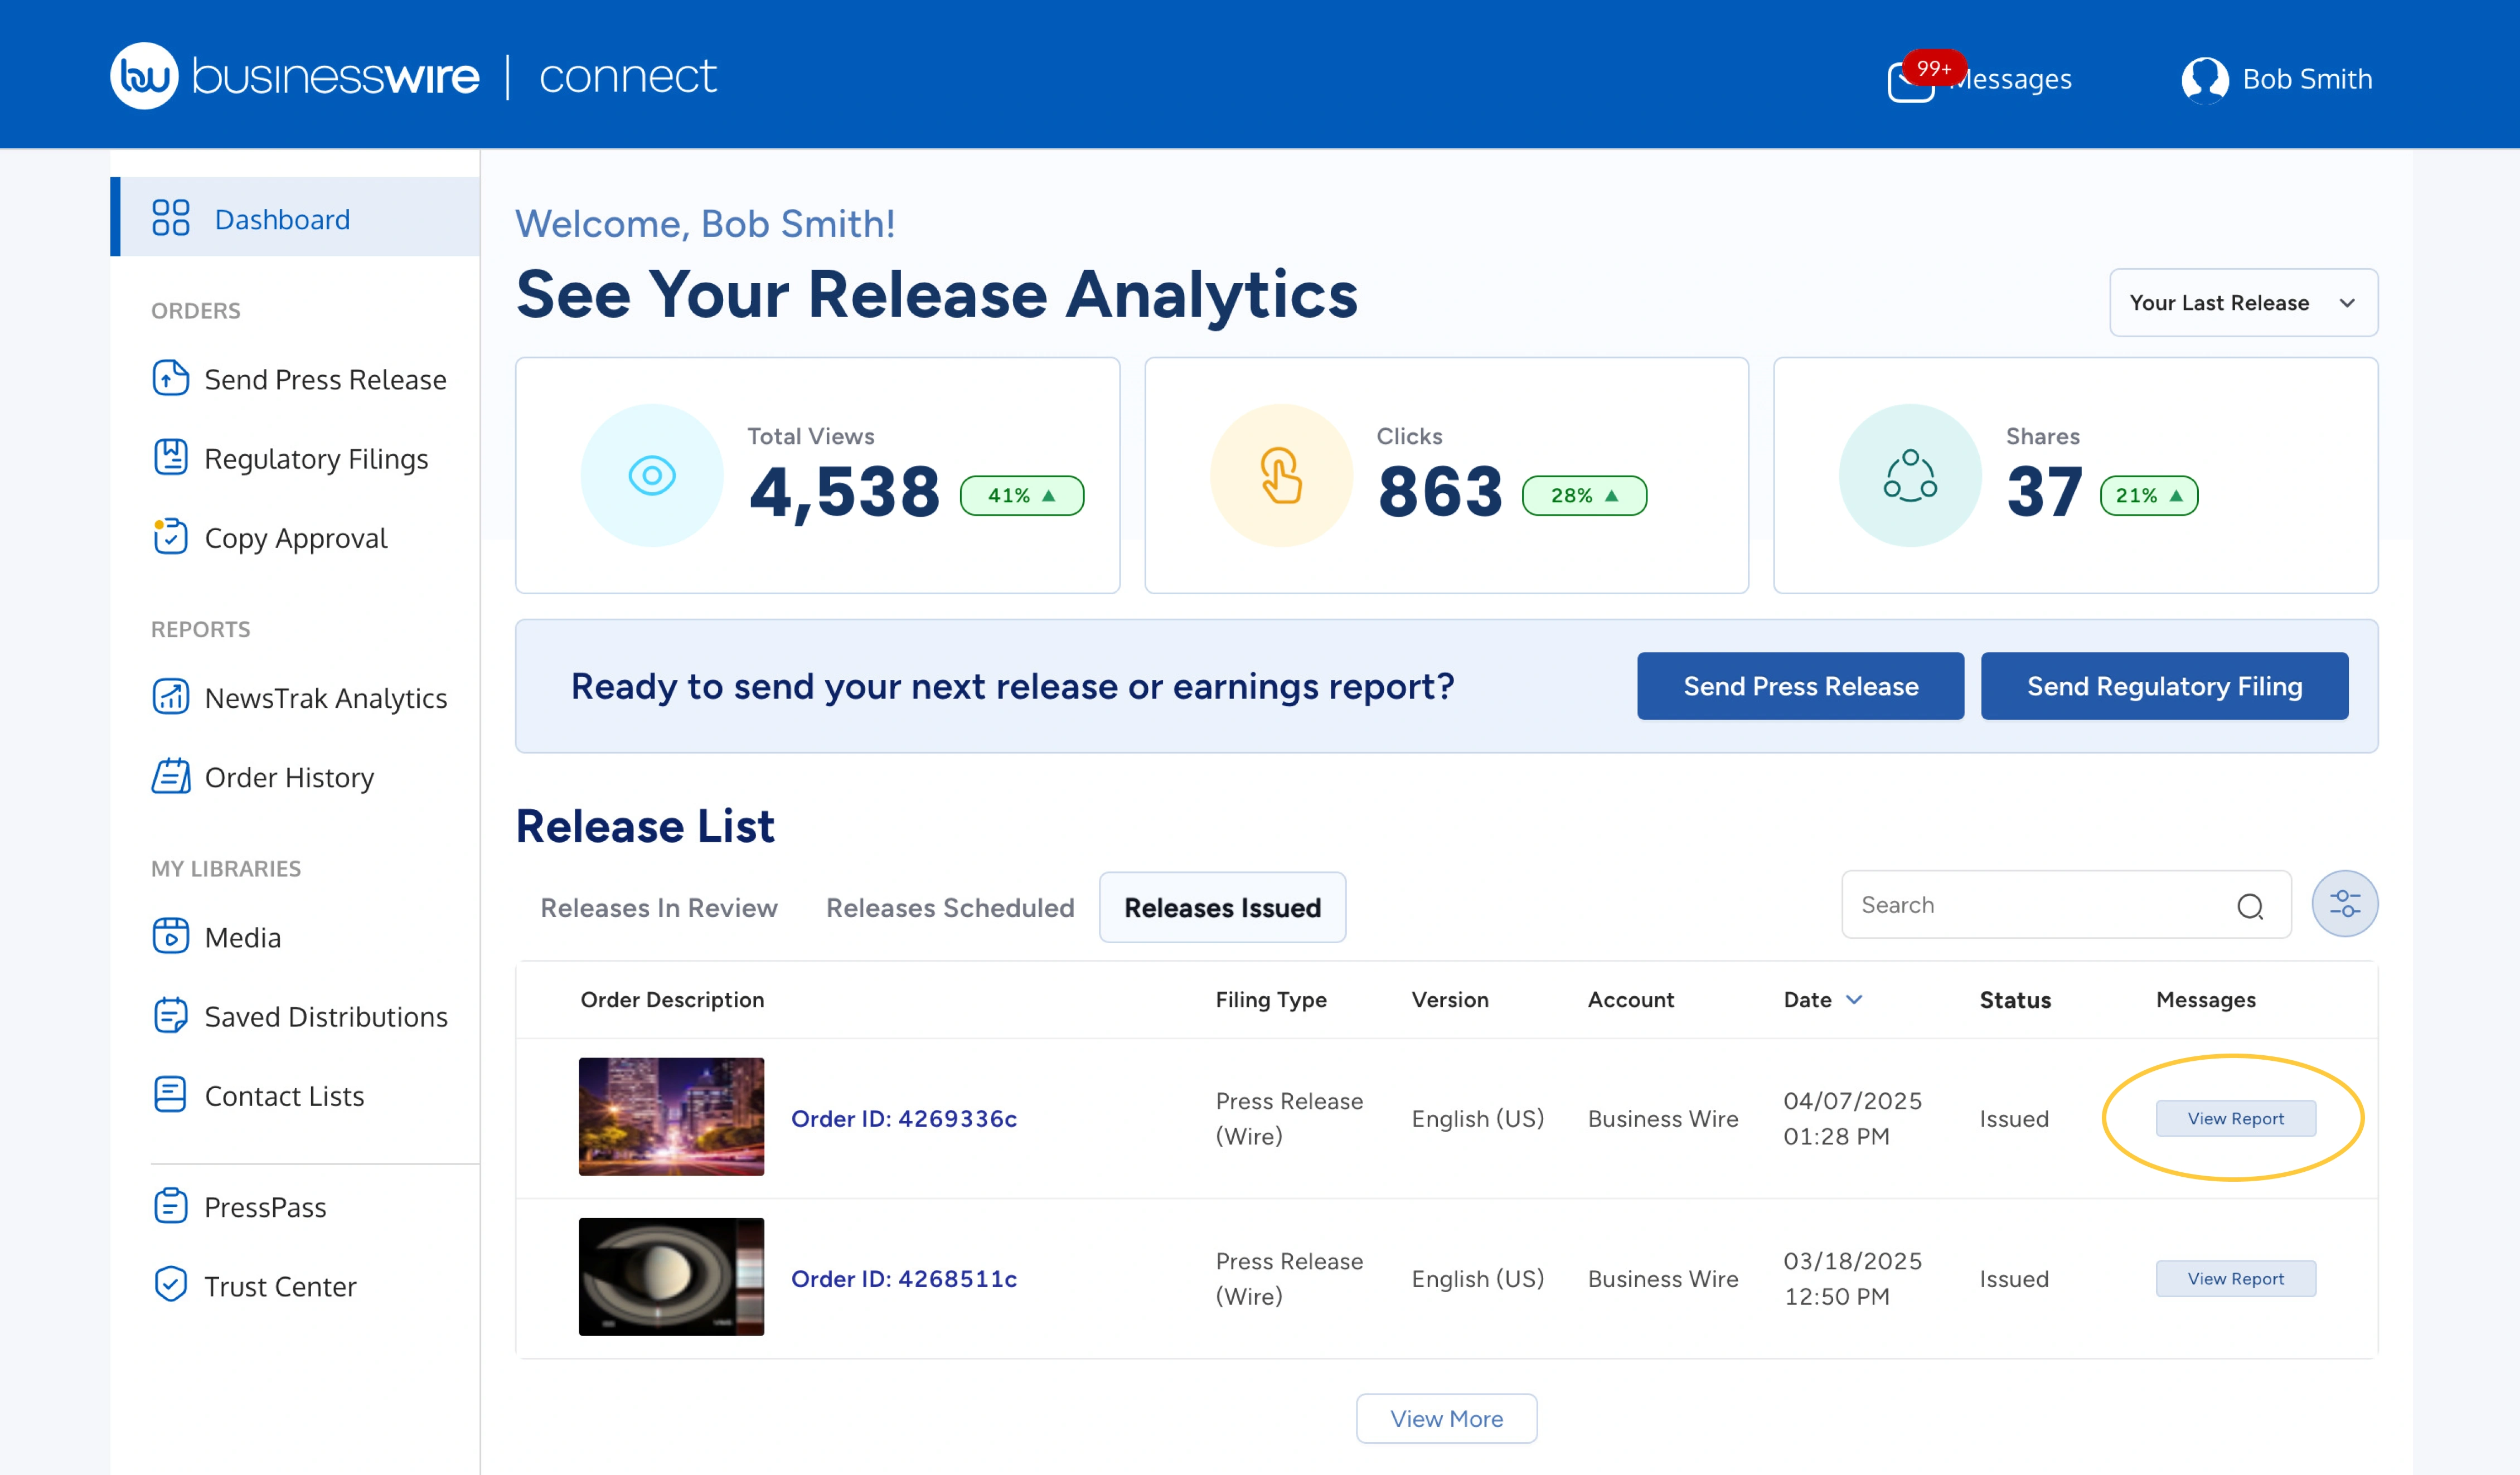Image resolution: width=2520 pixels, height=1475 pixels.
Task: View Report for Order 4268511c
Action: point(2235,1279)
